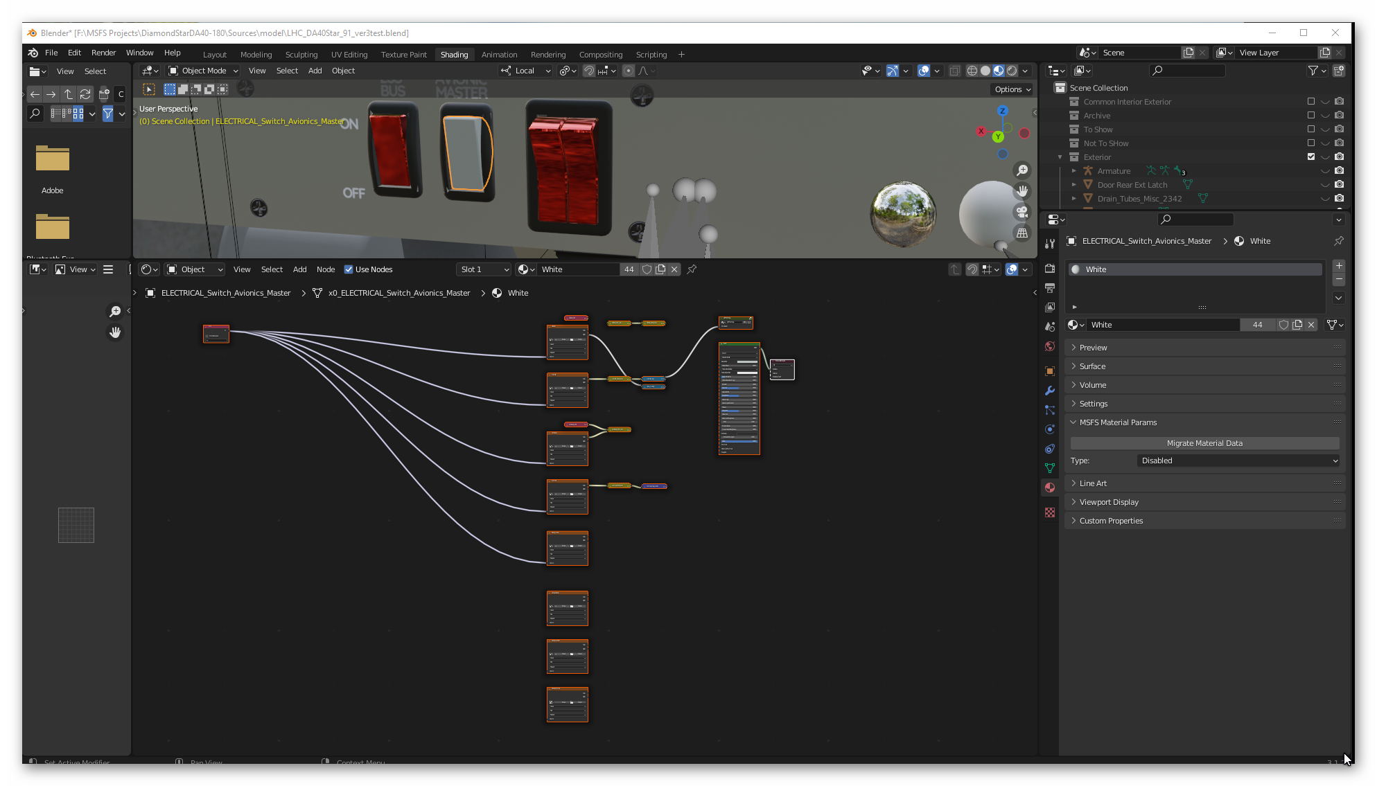Click the viewport Options button
Screen dimensions: 1377x786
[x=1012, y=89]
